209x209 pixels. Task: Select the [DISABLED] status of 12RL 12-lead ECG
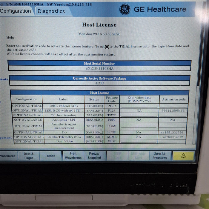click(x=94, y=106)
